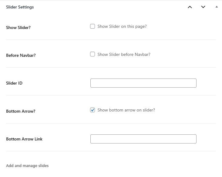Click the "Show bottom arrow on slider?" label text

pos(126,110)
